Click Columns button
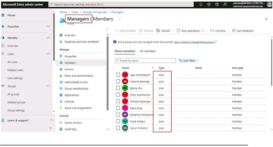Screen dimensions: 273x147 pos(218,31)
